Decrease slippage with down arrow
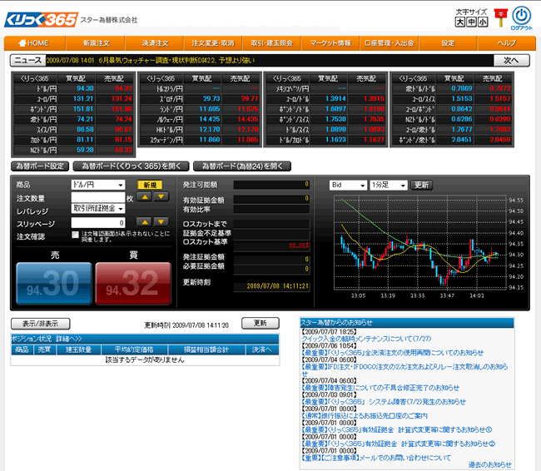The height and width of the screenshot is (471, 541). point(161,222)
